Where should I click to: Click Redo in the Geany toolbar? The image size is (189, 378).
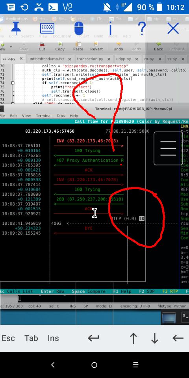pos(136,46)
